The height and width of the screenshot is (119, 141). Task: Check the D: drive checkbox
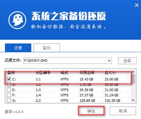[x=9, y=84]
